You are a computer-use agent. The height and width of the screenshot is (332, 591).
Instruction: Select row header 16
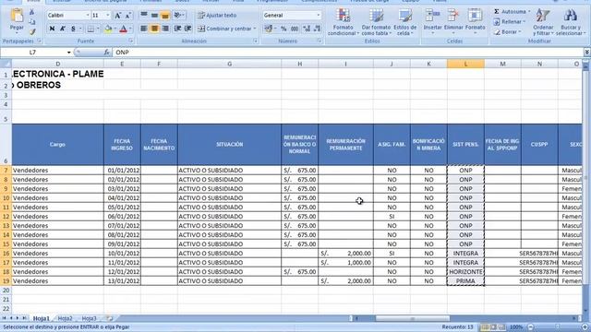6,254
